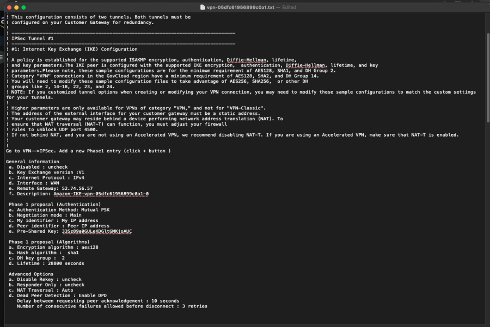Click the IPSec Tunnel #1 heading
490x327 pixels.
click(x=32, y=39)
